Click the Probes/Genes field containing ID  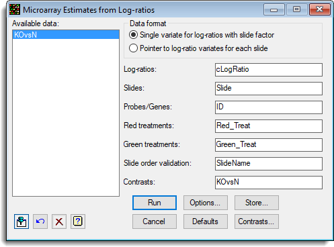(269, 107)
